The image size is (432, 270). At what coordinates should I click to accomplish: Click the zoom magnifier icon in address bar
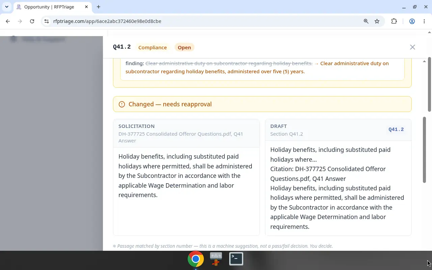pyautogui.click(x=366, y=21)
